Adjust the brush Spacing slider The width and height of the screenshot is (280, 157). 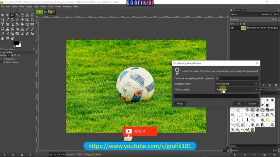pos(254,150)
